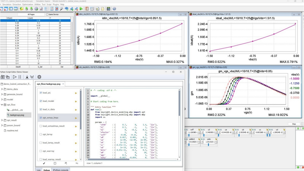Click the chart page icon in main toolbar
This screenshot has width=304, height=171.
pyautogui.click(x=41, y=9)
